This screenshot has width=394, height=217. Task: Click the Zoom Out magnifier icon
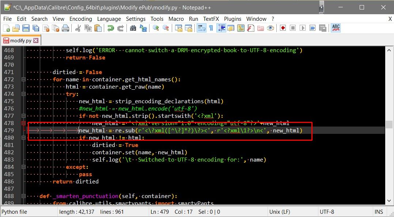coord(166,28)
